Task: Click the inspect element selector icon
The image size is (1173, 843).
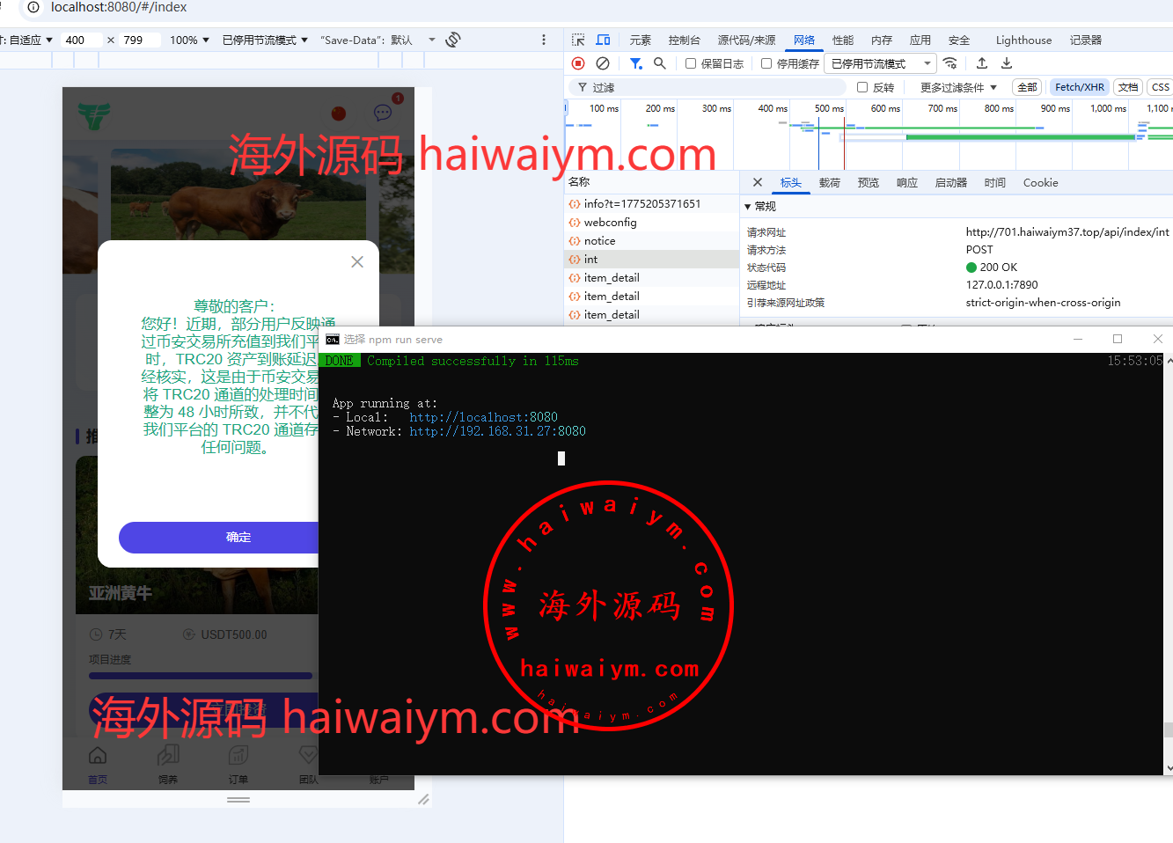Action: 578,40
